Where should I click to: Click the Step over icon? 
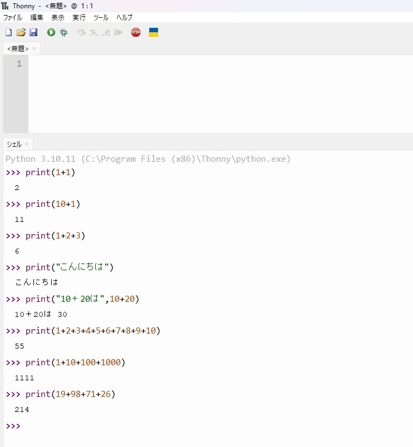pos(81,32)
